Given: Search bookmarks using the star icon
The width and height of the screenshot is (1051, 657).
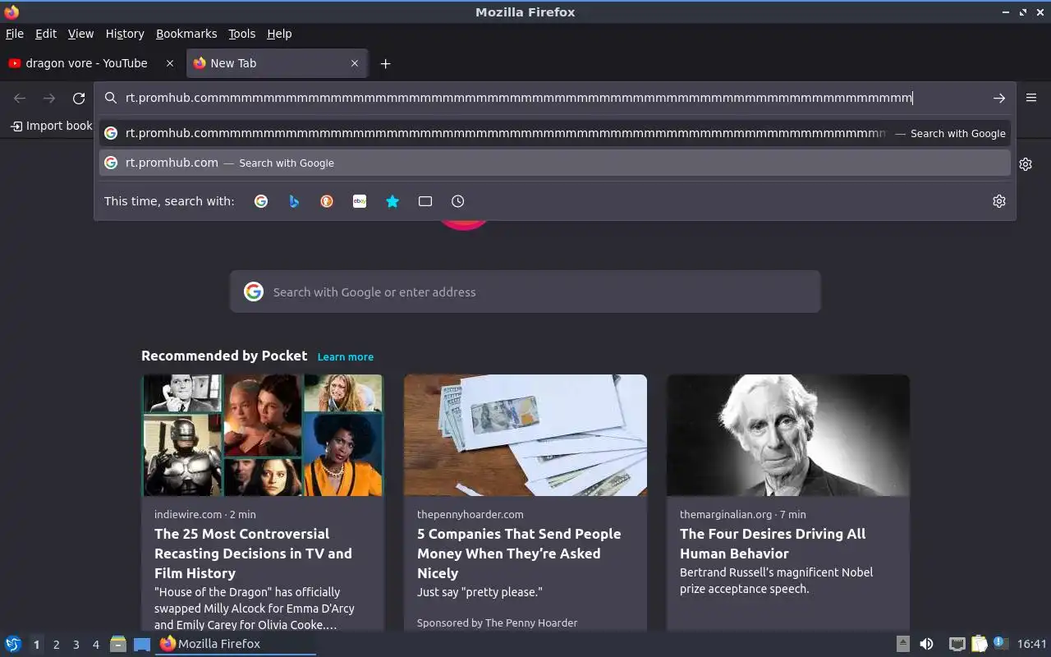Looking at the screenshot, I should (392, 201).
